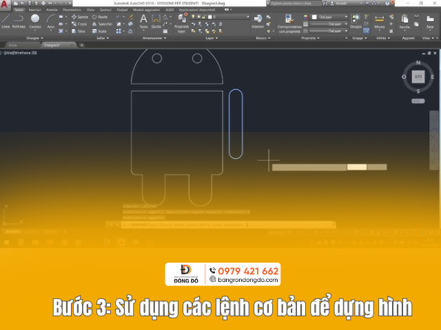This screenshot has height=330, width=441.
Task: Select the left eye circle on the drawing
Action: tap(157, 58)
